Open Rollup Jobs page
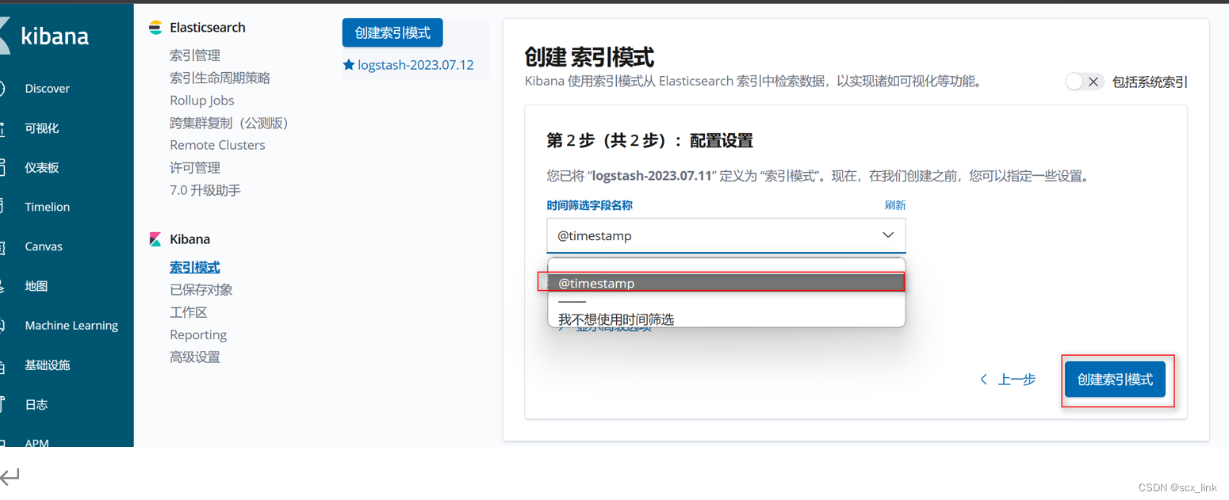Image resolution: width=1229 pixels, height=500 pixels. tap(201, 101)
